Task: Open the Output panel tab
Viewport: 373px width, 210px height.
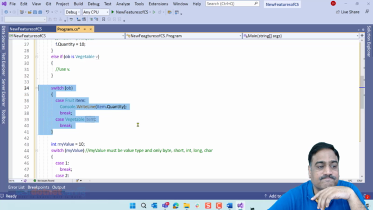Action: 58,187
